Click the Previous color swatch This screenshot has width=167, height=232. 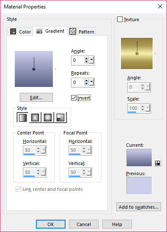click(139, 185)
